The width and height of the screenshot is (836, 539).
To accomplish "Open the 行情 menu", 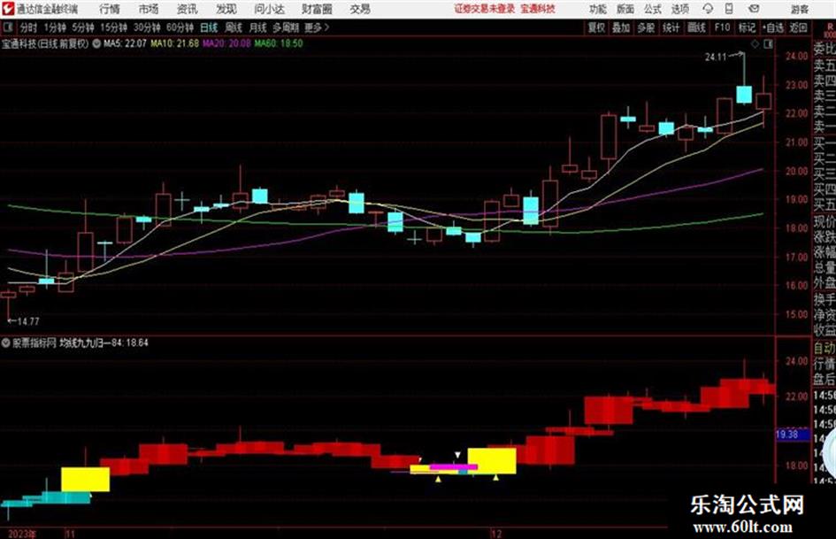I will coord(110,9).
